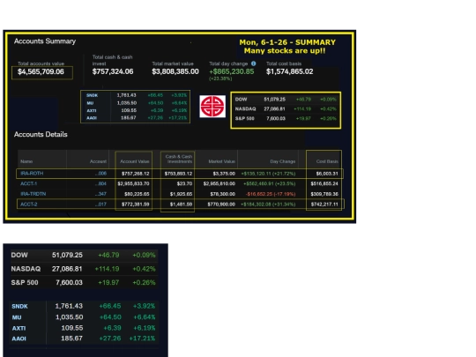This screenshot has height=357, width=476.
Task: Click DOW label in the enlarged ticker image
Action: 19,255
